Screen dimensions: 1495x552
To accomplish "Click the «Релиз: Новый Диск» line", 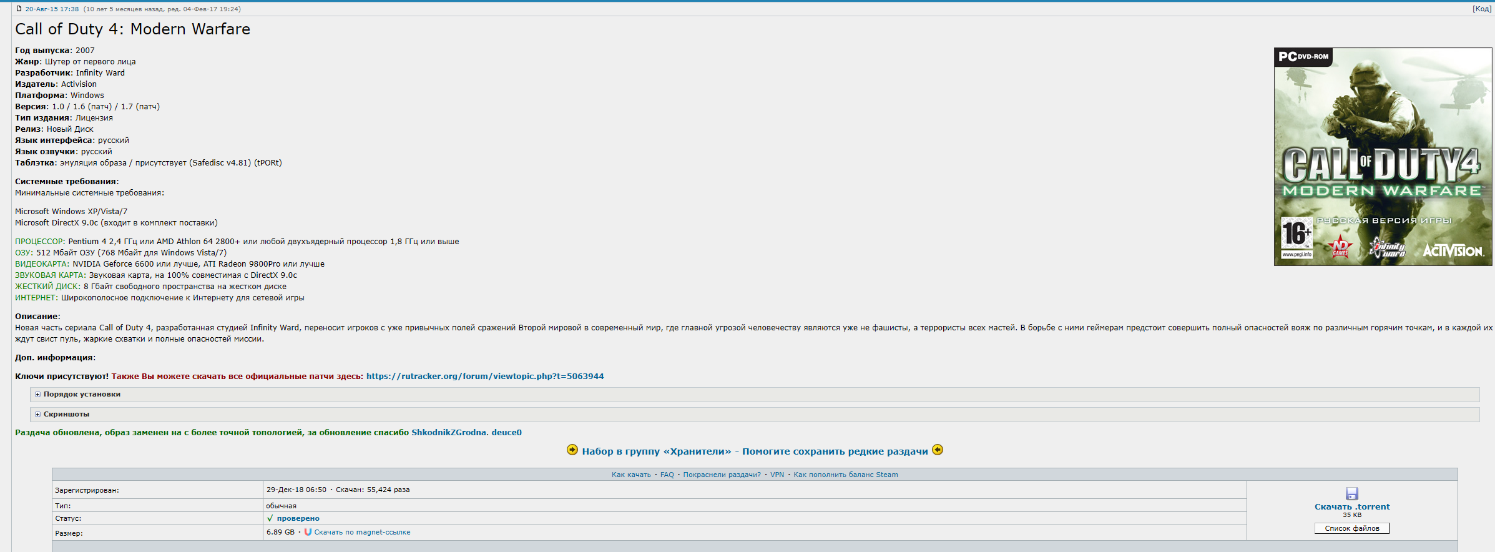I will [x=54, y=129].
